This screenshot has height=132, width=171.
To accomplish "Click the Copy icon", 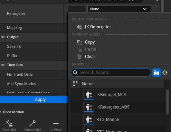I will tap(79, 42).
